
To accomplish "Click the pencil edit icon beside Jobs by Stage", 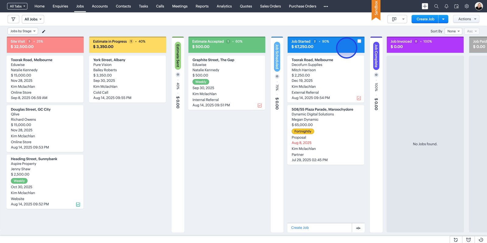I will click(44, 31).
